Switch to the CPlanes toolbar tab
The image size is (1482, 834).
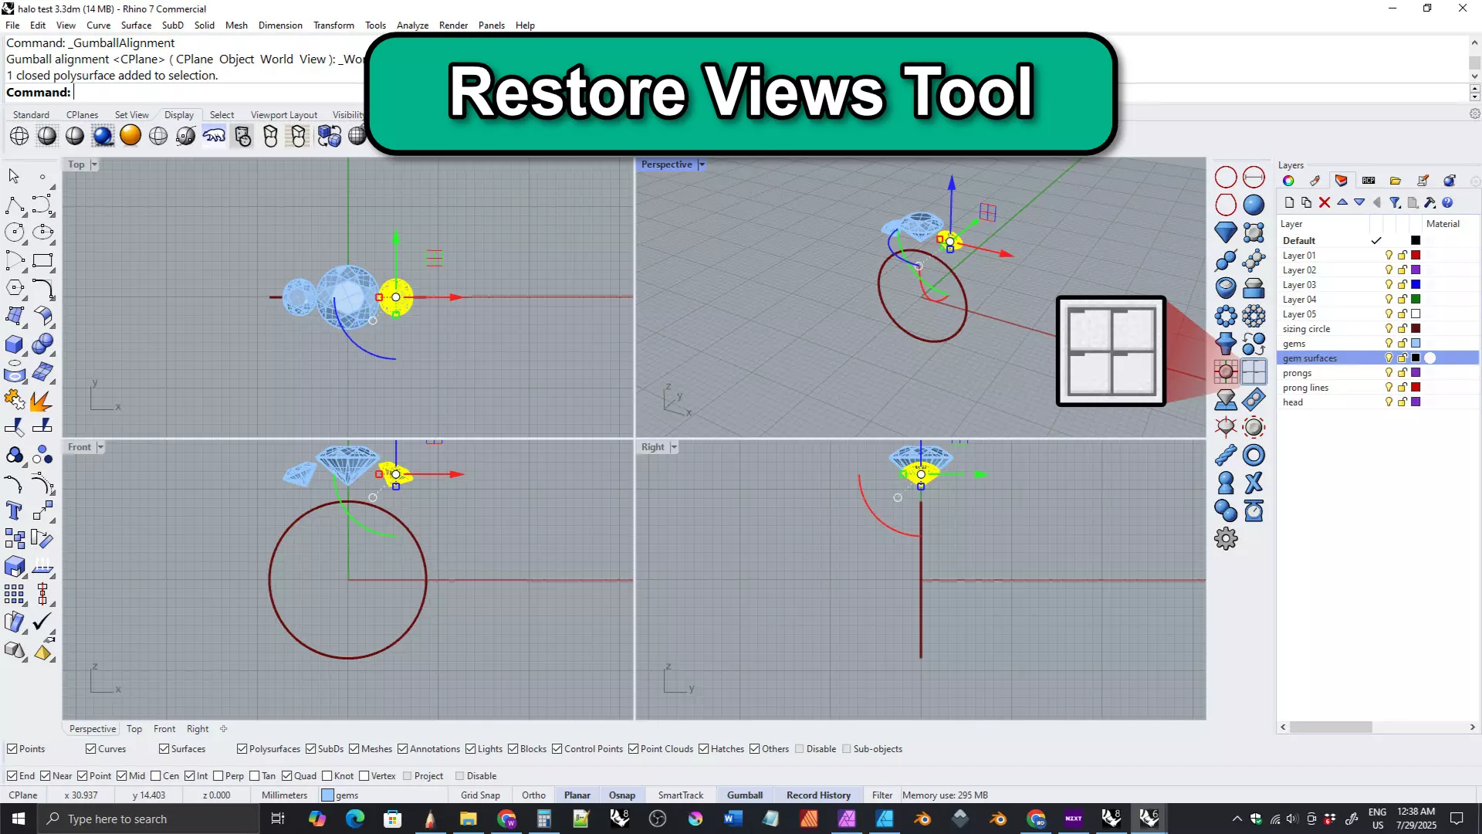point(82,114)
